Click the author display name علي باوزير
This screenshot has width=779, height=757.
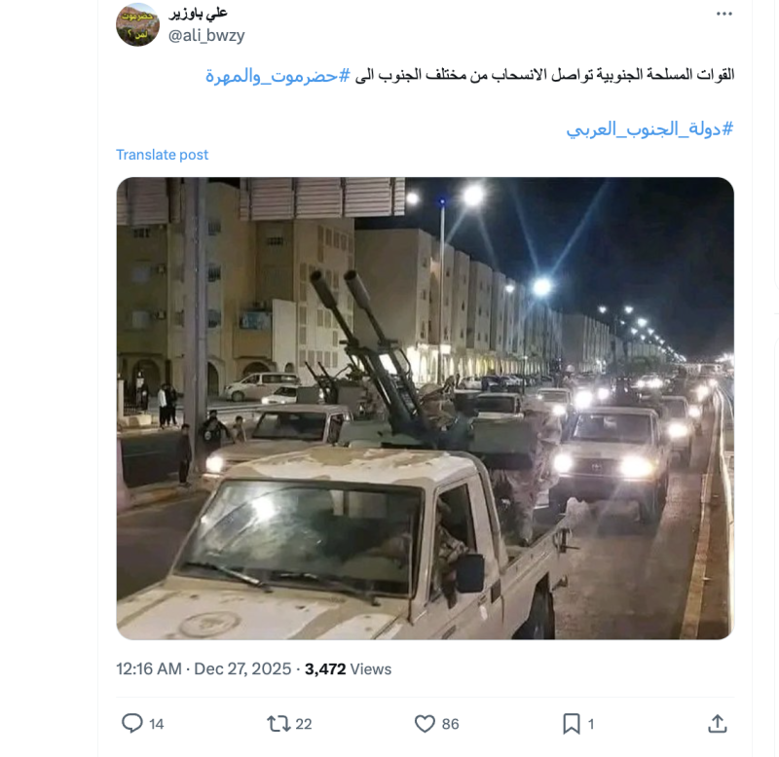pos(199,13)
